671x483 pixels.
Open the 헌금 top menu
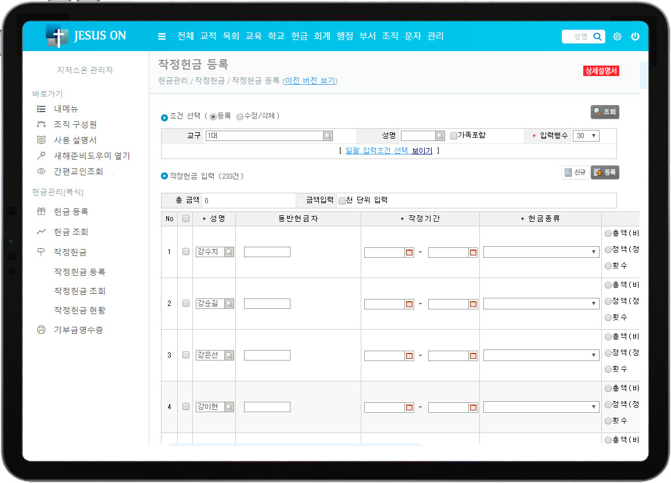point(299,36)
